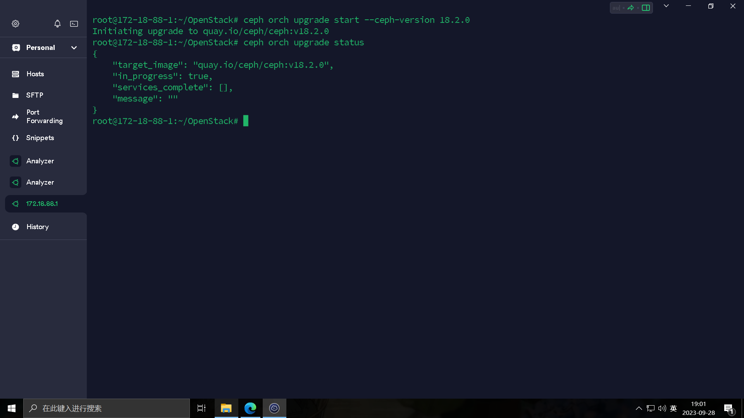The height and width of the screenshot is (418, 744).
Task: Click the share terminal arrow icon
Action: pyautogui.click(x=631, y=8)
